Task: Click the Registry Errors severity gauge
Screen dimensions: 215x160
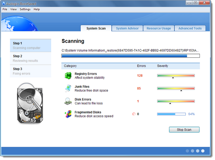Action: 176,76
